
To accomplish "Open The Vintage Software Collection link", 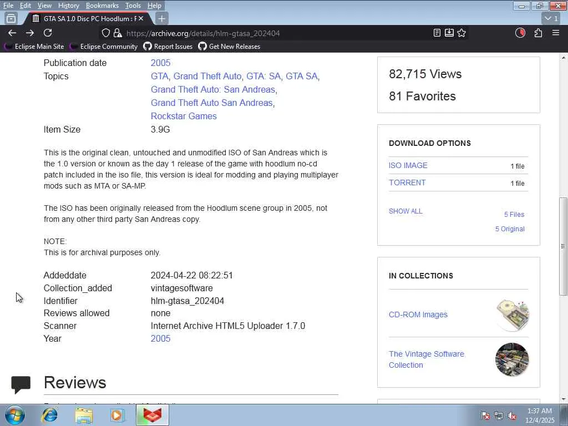I will [x=427, y=359].
